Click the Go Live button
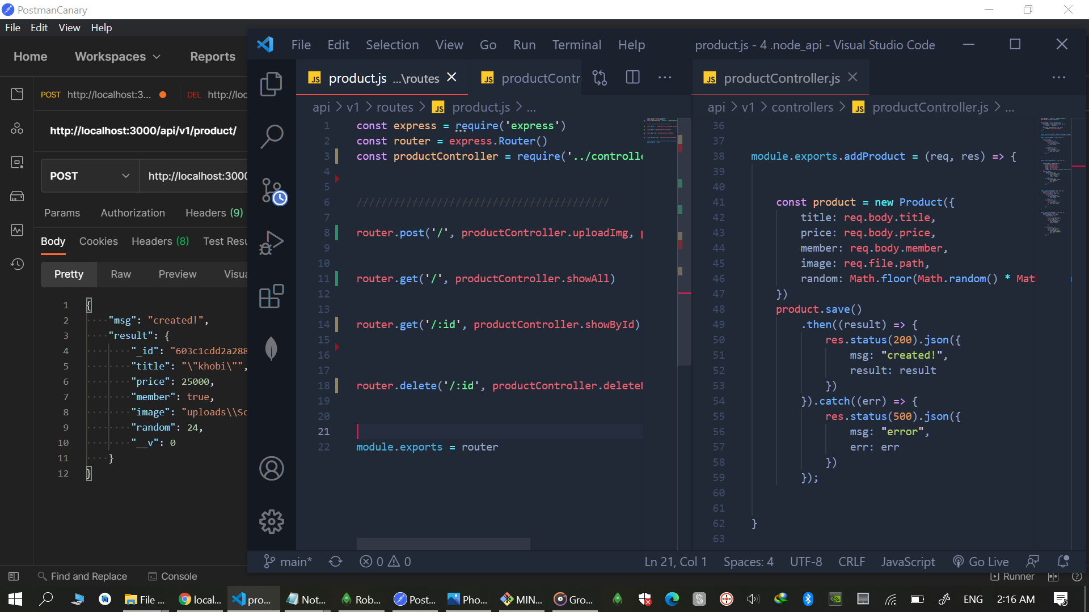Image resolution: width=1089 pixels, height=612 pixels. (x=981, y=562)
